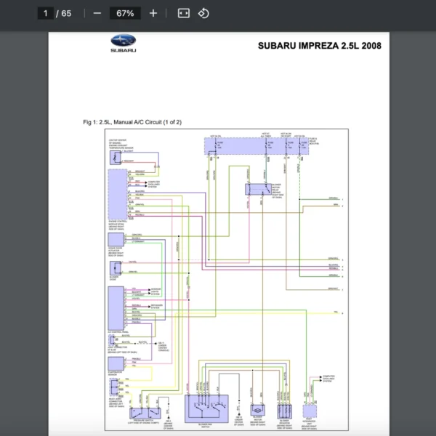Click the fuse and relay box block

[x=257, y=146]
